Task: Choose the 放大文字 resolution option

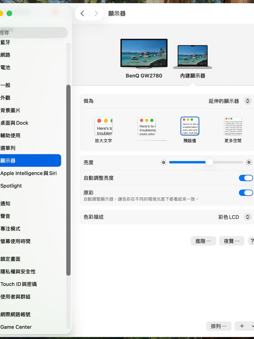Action: [x=104, y=126]
